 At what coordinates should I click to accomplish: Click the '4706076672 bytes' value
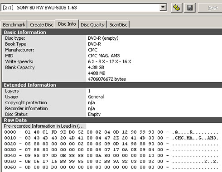pyautogui.click(x=107, y=79)
